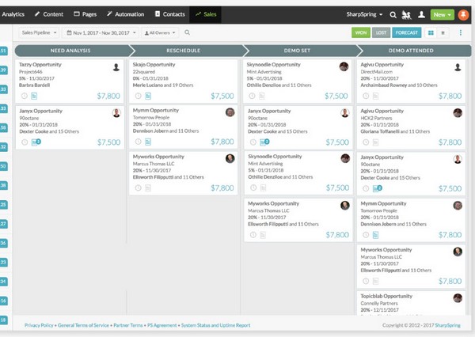Click notes icon on Demo Attended Mymm card
475x337 pixels.
(375, 235)
